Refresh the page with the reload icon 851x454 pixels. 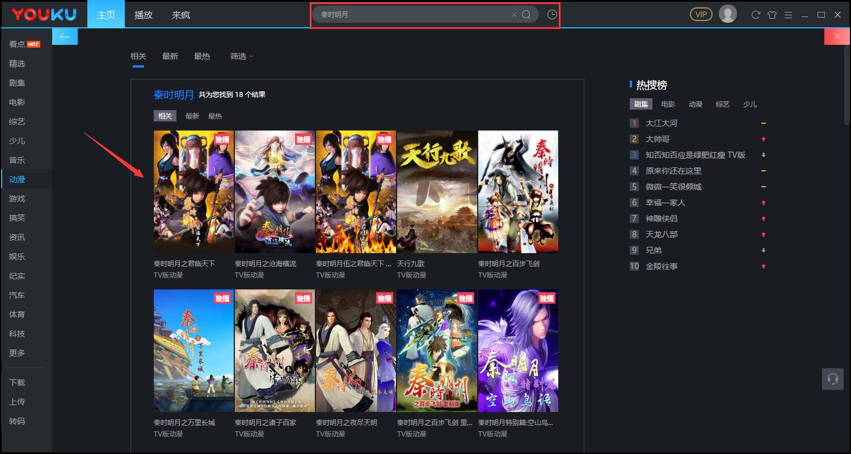pyautogui.click(x=755, y=15)
